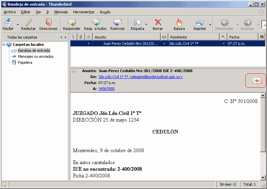Open the Ayuda menu
Viewport: 267px width, 189px height.
[105, 12]
